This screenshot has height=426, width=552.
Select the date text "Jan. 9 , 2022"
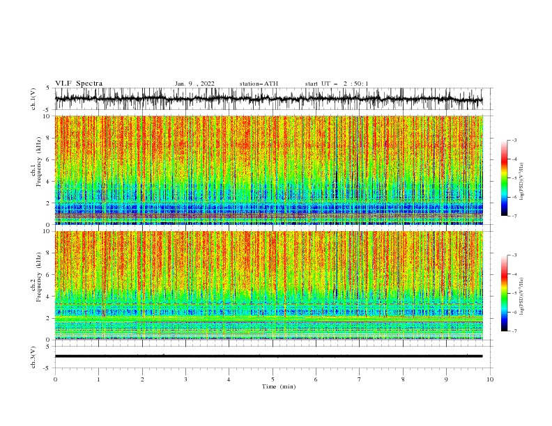coord(194,84)
